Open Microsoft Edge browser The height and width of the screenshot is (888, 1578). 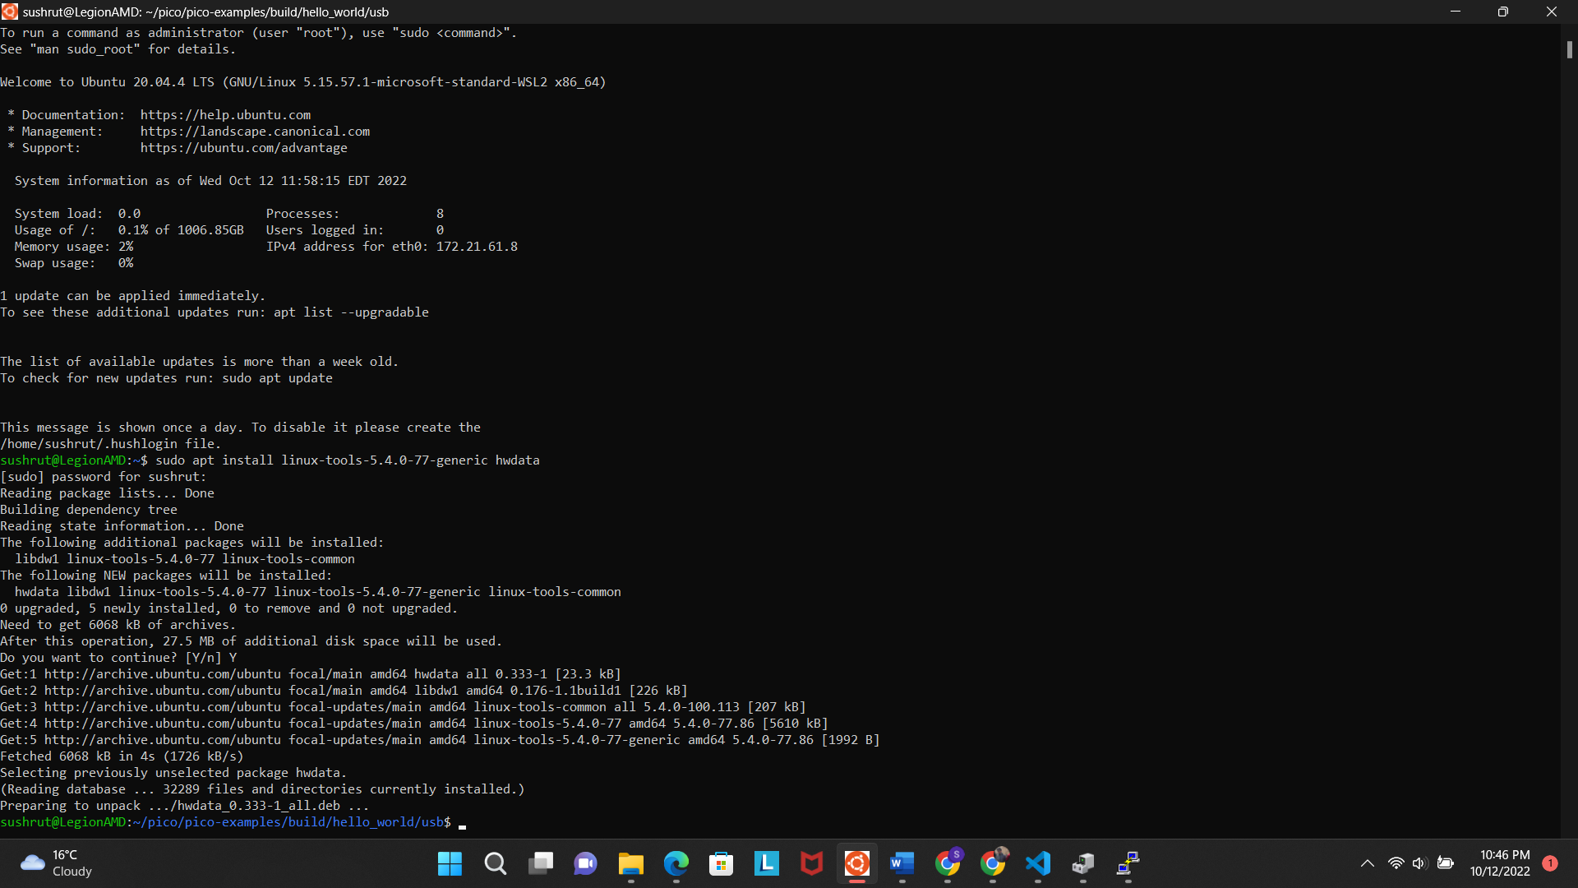[676, 863]
